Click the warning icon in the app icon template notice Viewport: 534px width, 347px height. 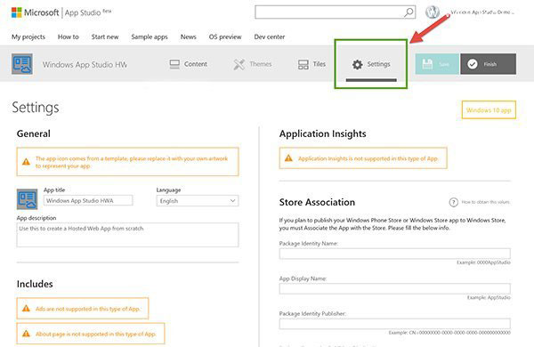(x=26, y=162)
